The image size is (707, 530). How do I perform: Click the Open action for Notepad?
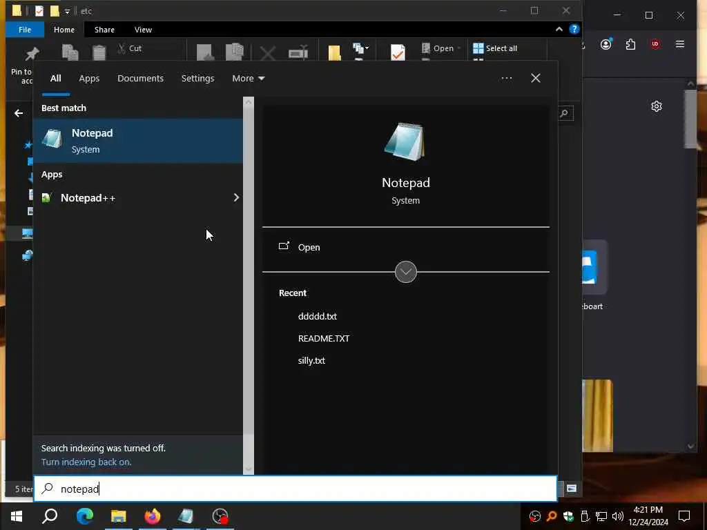(x=309, y=247)
